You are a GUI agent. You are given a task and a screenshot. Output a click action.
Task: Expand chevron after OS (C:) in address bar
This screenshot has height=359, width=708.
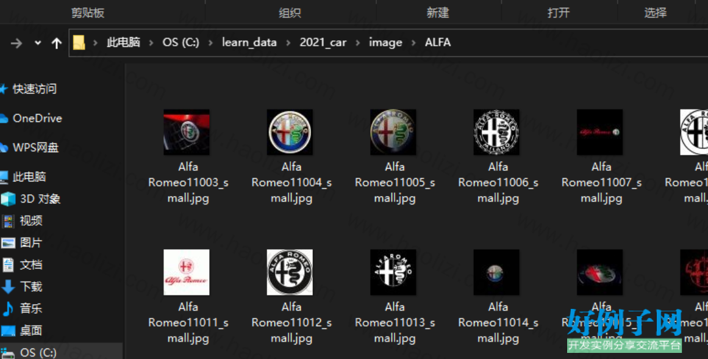(210, 43)
